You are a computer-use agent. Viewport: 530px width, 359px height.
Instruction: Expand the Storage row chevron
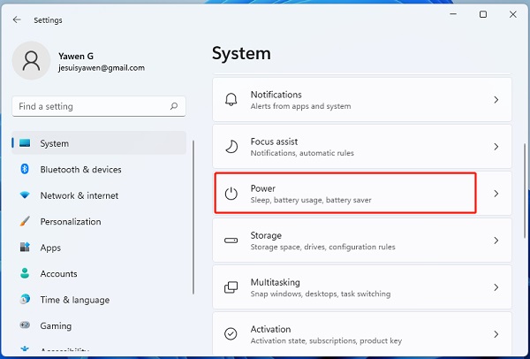coord(496,241)
